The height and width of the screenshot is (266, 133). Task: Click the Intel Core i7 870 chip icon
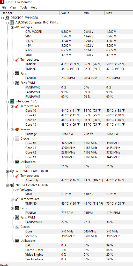(12, 101)
